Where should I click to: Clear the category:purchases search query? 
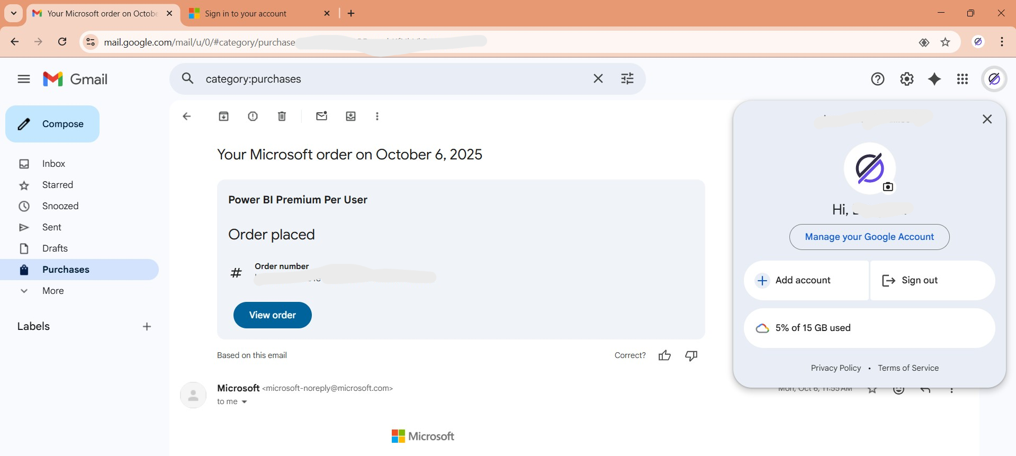click(x=598, y=78)
